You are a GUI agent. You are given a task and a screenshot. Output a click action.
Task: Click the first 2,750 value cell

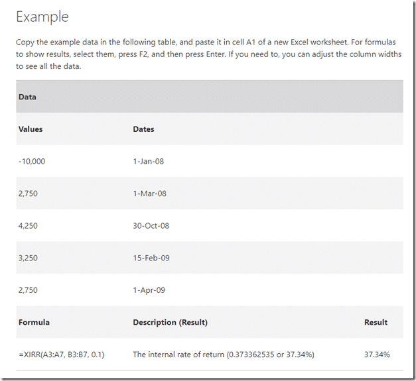pos(28,193)
